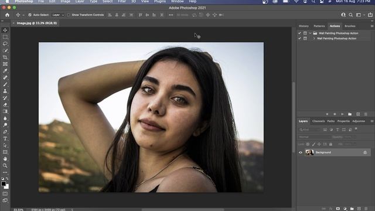
Task: Select the Brush tool
Action: pos(5,84)
